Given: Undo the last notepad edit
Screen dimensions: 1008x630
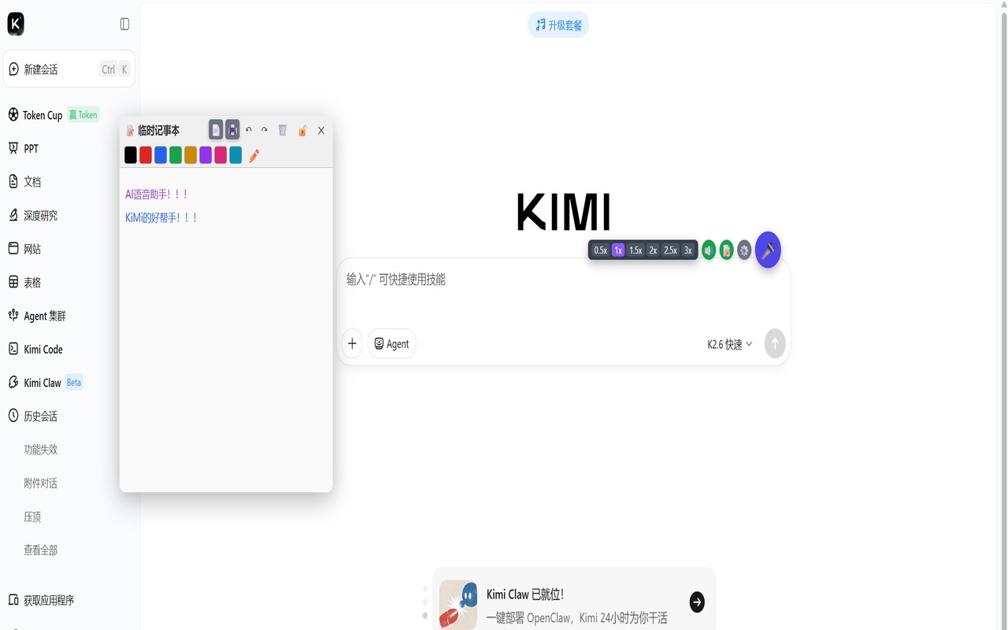Looking at the screenshot, I should click(249, 130).
